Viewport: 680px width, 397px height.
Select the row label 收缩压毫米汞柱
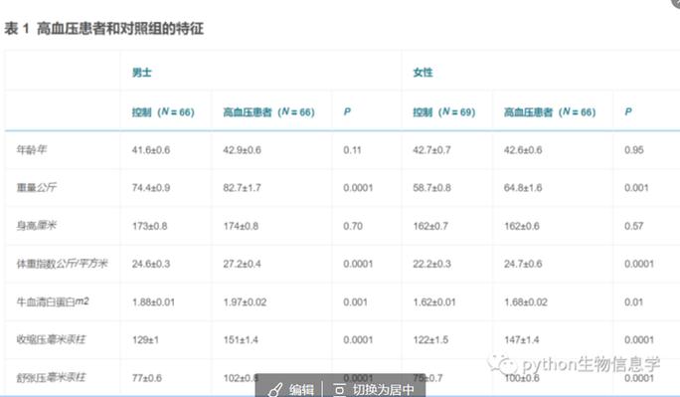51,339
